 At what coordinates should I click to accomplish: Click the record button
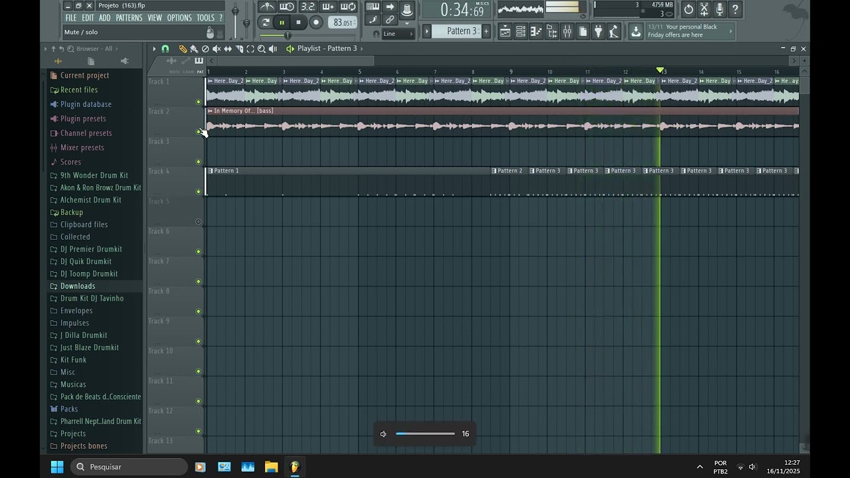click(x=315, y=22)
